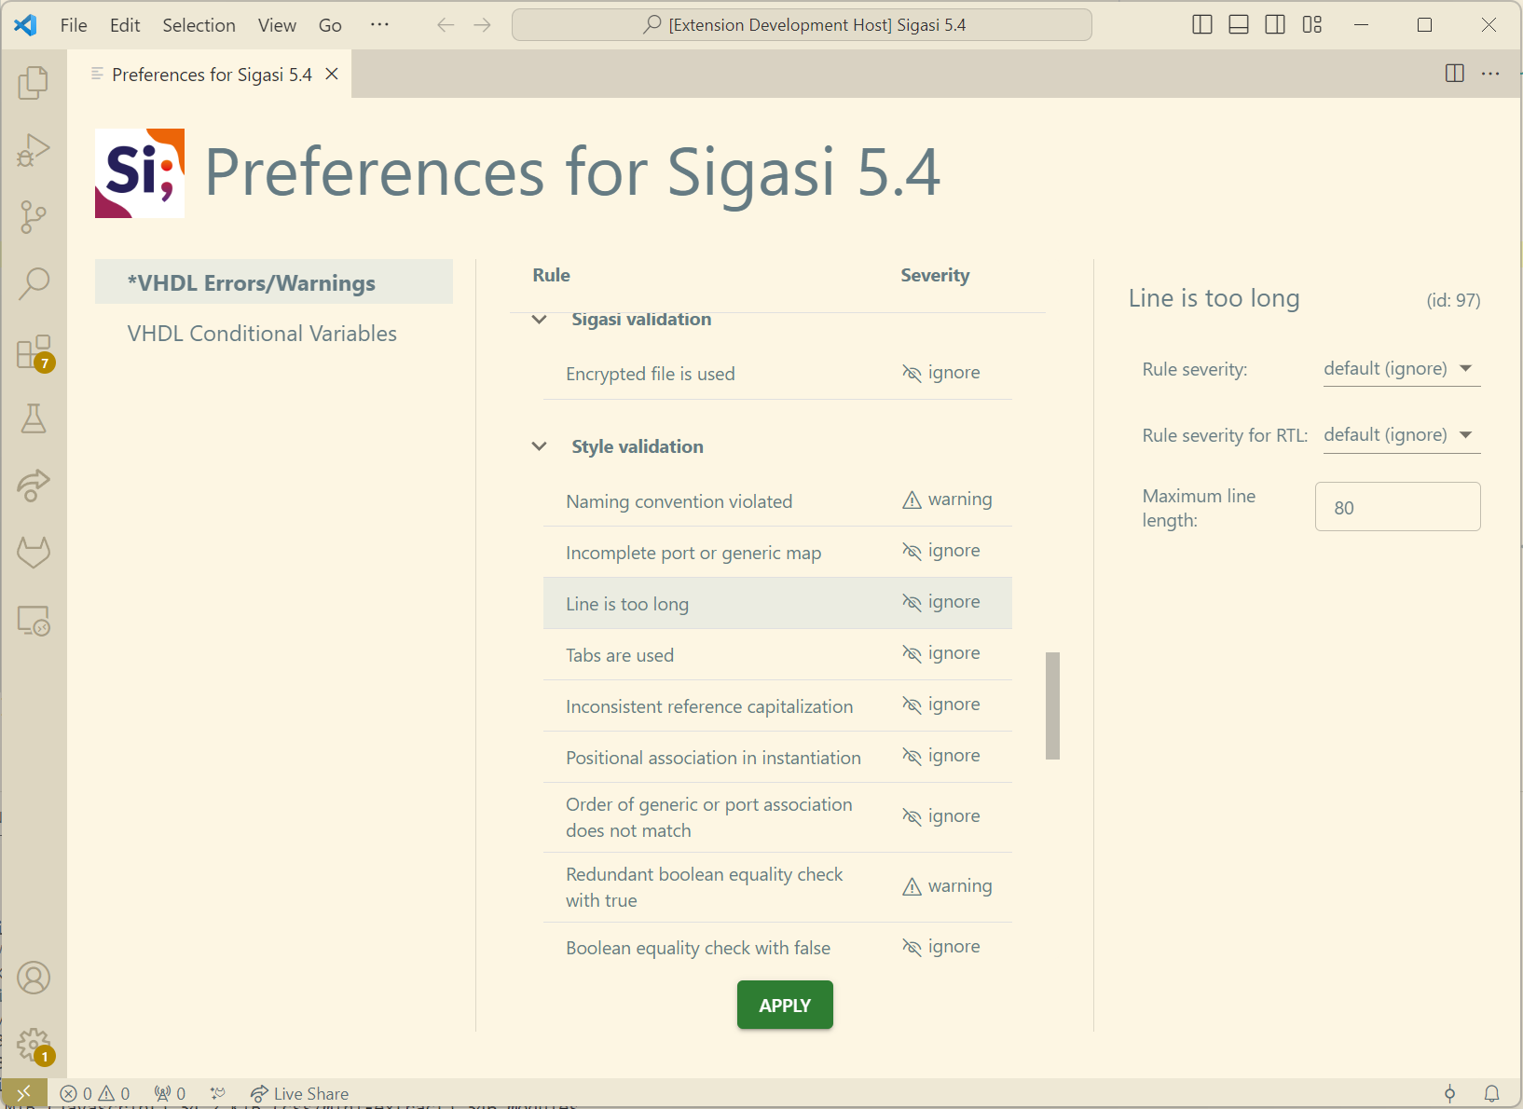Viewport: 1523px width, 1109px height.
Task: Open the Edit menu
Action: 125,25
